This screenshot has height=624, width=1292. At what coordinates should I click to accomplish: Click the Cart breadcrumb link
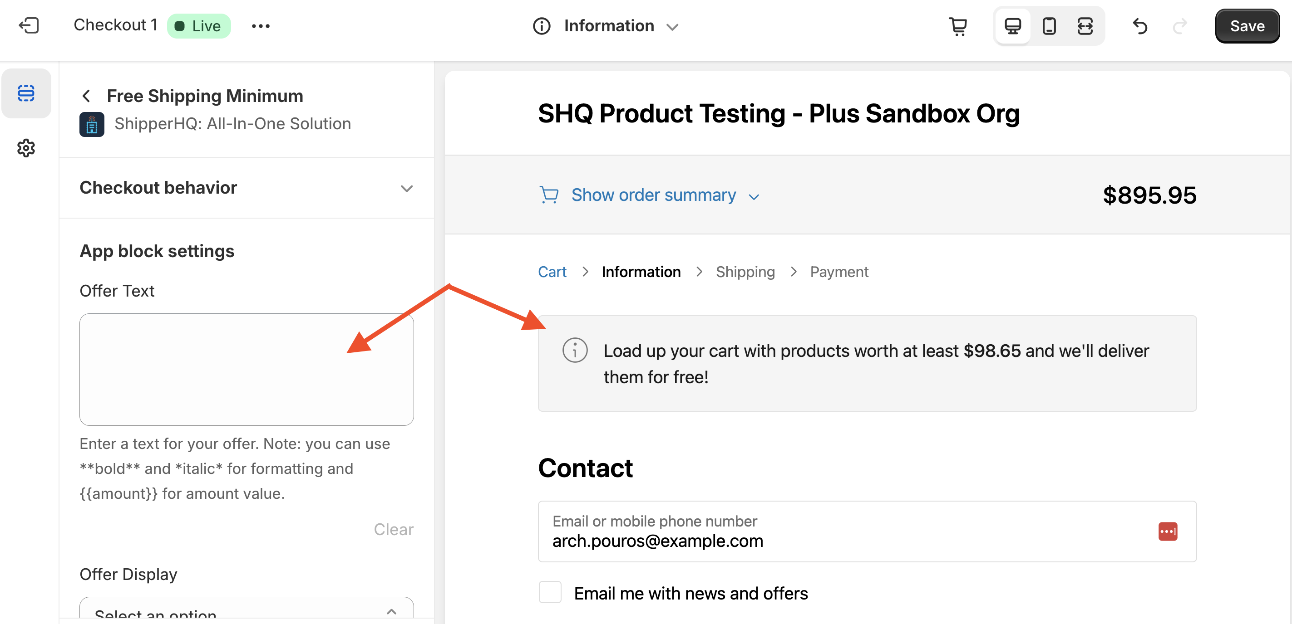pos(552,272)
